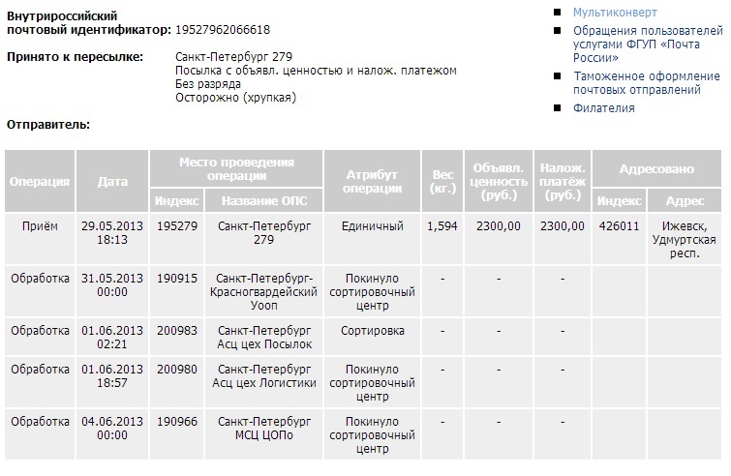Open the Филателия link
731x476 pixels.
pos(604,108)
